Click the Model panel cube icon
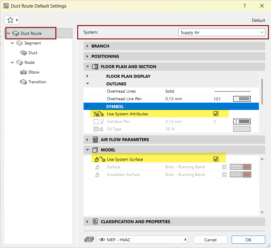 pyautogui.click(x=95, y=150)
